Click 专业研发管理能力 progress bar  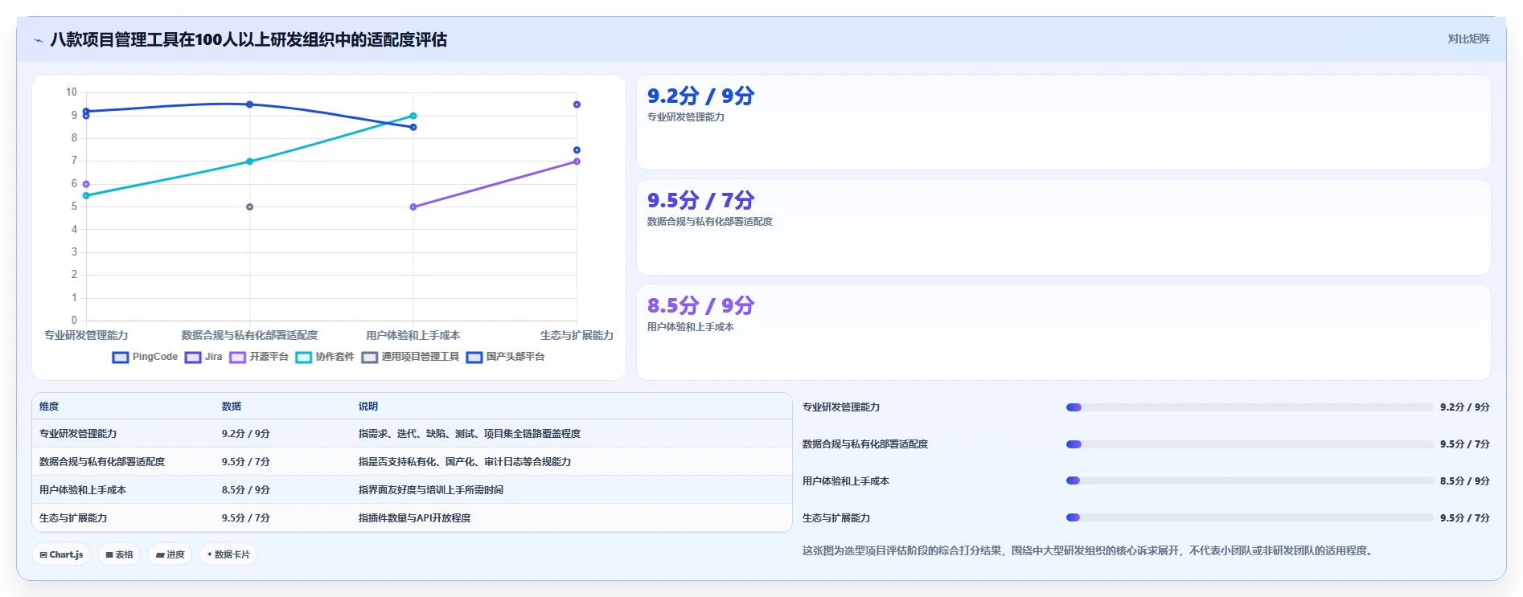(1249, 407)
